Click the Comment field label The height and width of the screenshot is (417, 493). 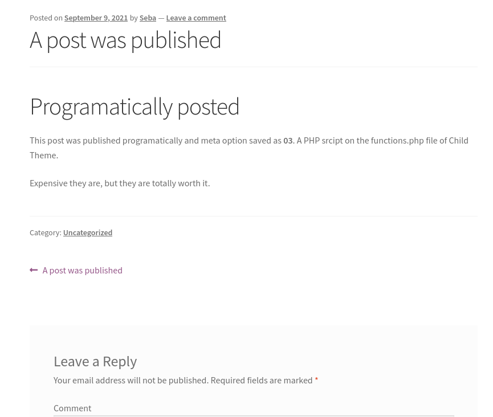click(x=72, y=408)
